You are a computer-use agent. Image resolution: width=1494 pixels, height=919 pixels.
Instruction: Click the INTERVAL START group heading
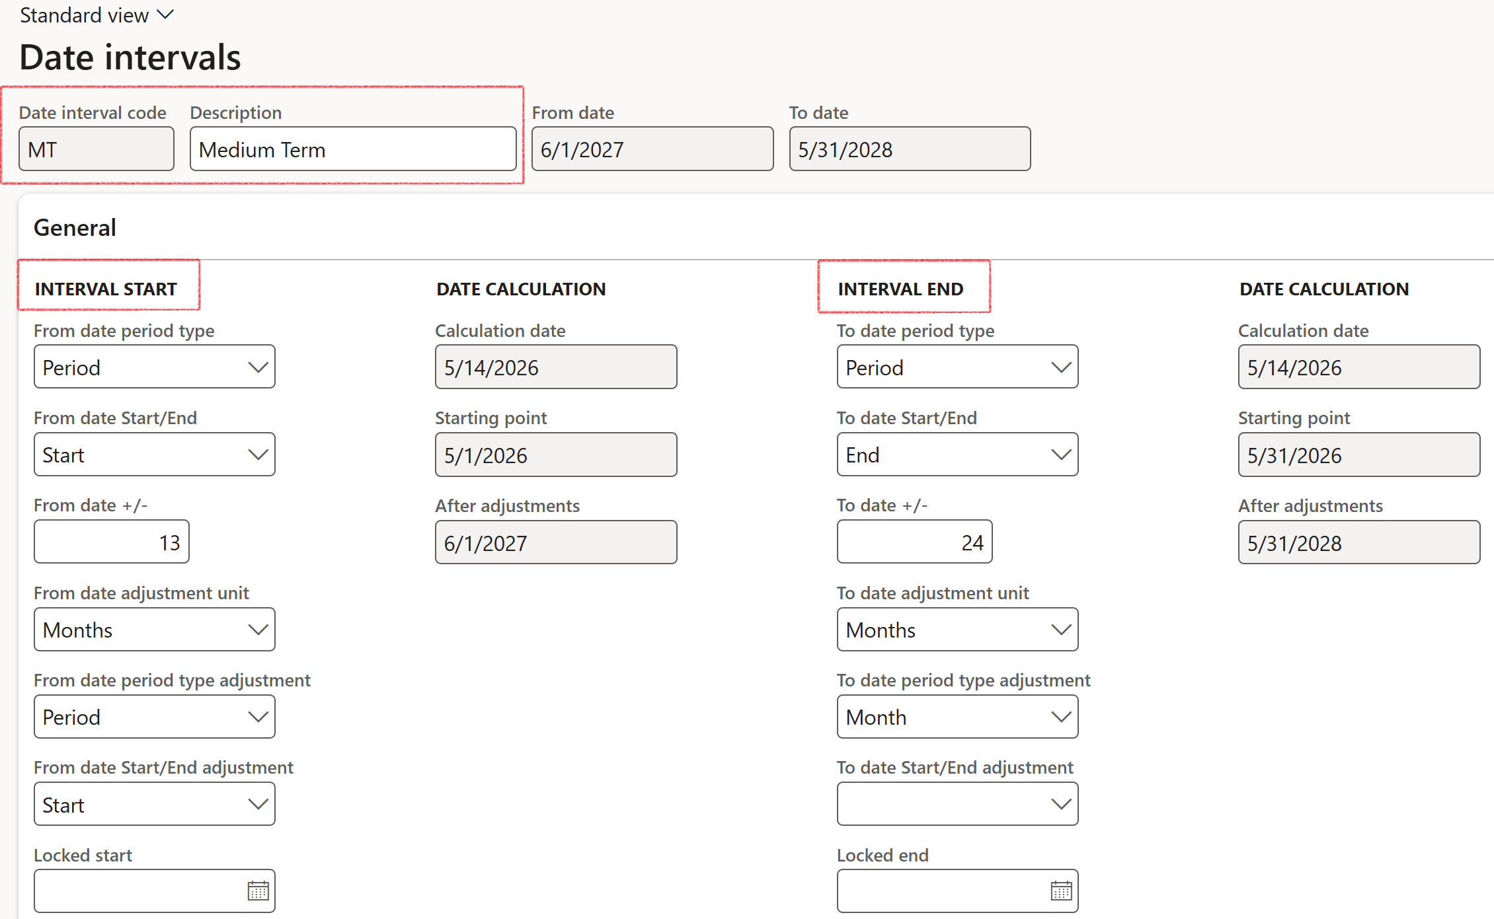(106, 289)
